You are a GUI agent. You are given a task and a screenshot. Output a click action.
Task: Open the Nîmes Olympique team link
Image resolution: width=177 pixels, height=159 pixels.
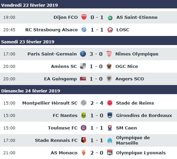(x=137, y=54)
